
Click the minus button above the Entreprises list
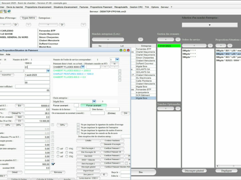[x=83, y=25]
